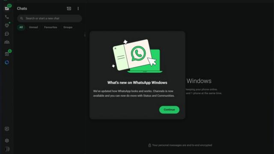Open the starred messages icon near the sidebar bottom
This screenshot has width=274, height=154.
click(x=7, y=129)
